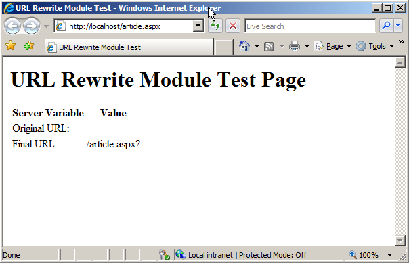Click the scrollbar up arrow
409x263 pixels.
tap(400, 62)
